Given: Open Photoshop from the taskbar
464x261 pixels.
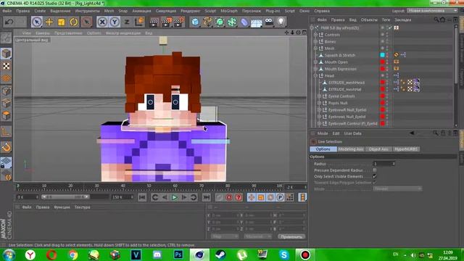Looking at the screenshot, I should [x=178, y=254].
